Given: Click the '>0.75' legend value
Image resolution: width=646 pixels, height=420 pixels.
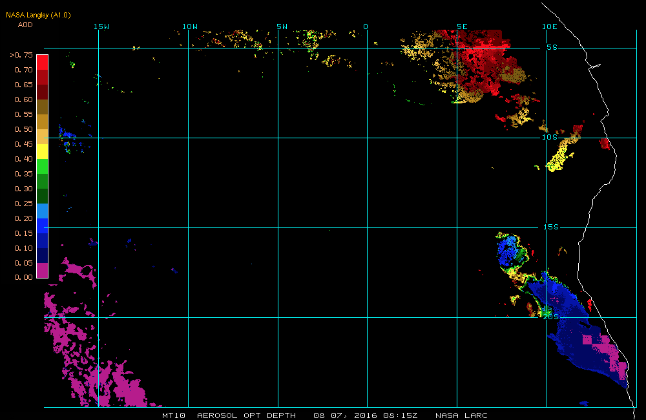Looking at the screenshot, I should tap(21, 55).
